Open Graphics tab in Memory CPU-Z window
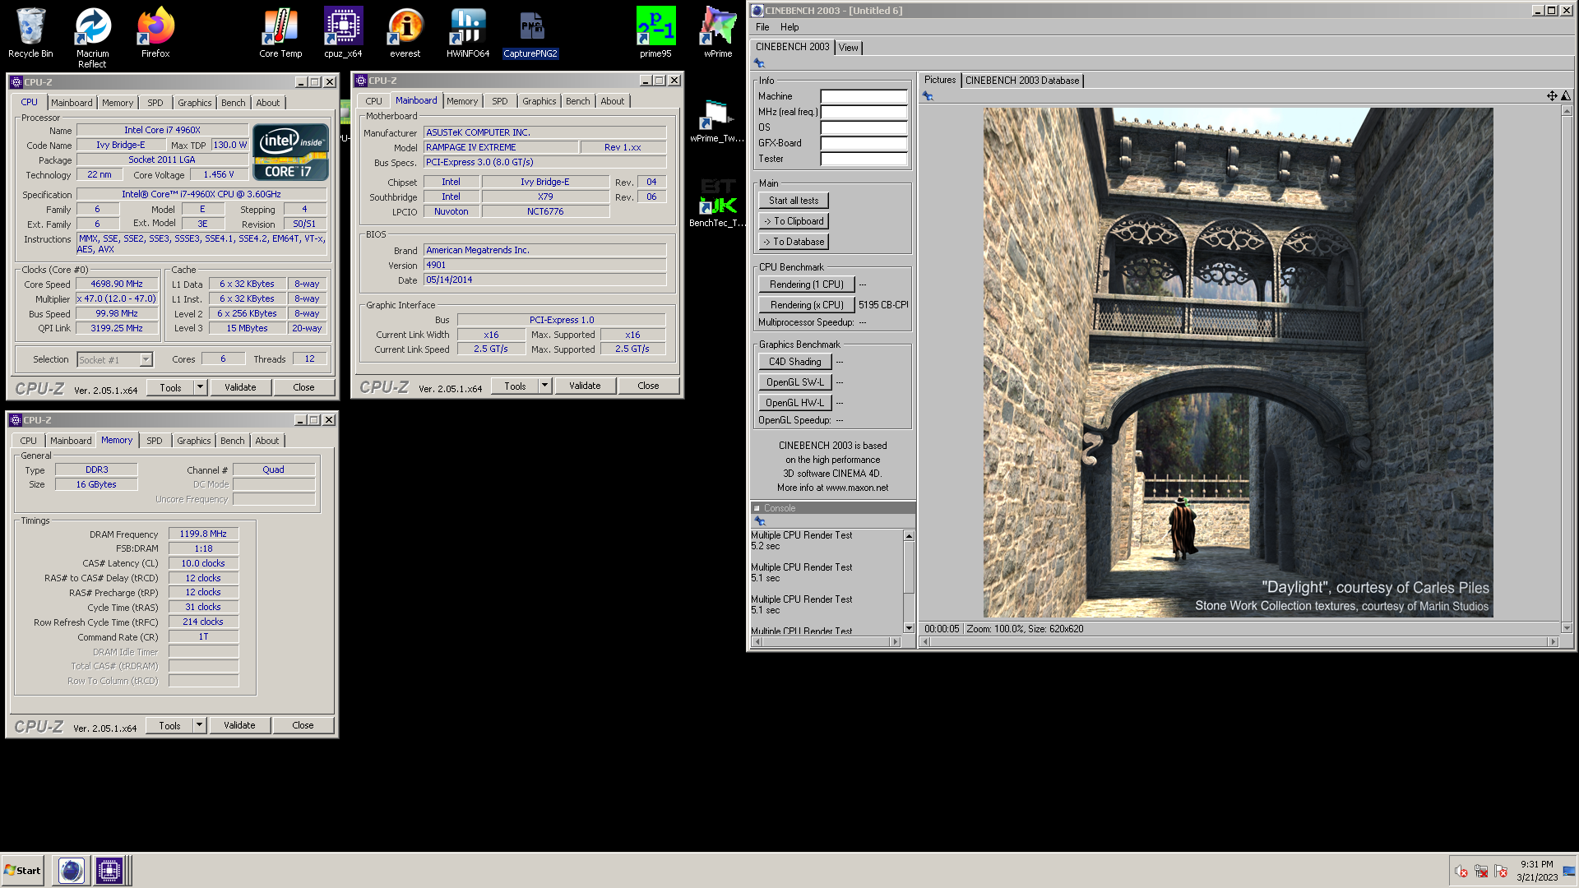The image size is (1579, 888). pos(194,441)
